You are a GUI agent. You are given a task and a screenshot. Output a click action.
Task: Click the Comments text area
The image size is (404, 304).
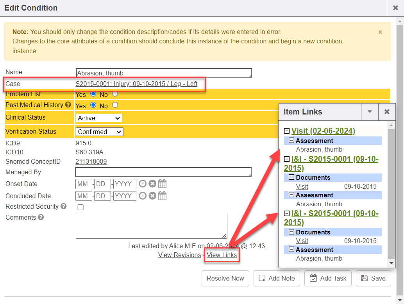click(x=151, y=226)
